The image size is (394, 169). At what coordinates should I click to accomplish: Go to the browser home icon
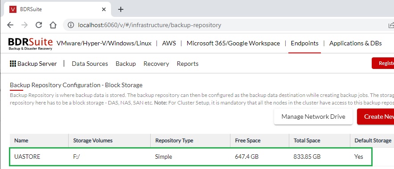(x=53, y=25)
